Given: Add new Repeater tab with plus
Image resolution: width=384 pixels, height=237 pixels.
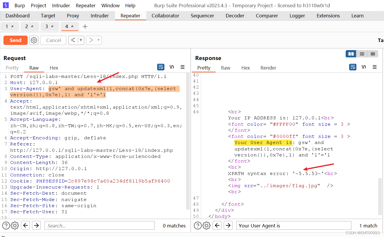Looking at the screenshot, I should pos(85,27).
